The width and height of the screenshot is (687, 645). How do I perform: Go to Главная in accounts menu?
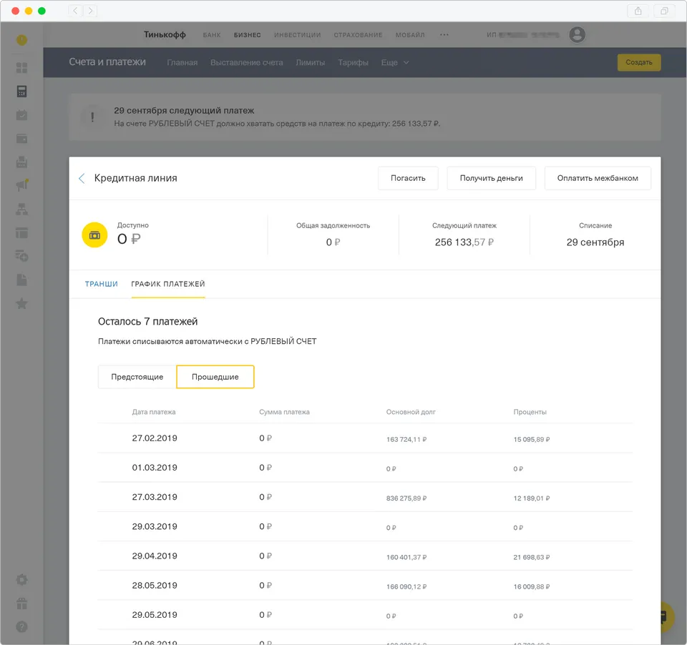(x=182, y=63)
